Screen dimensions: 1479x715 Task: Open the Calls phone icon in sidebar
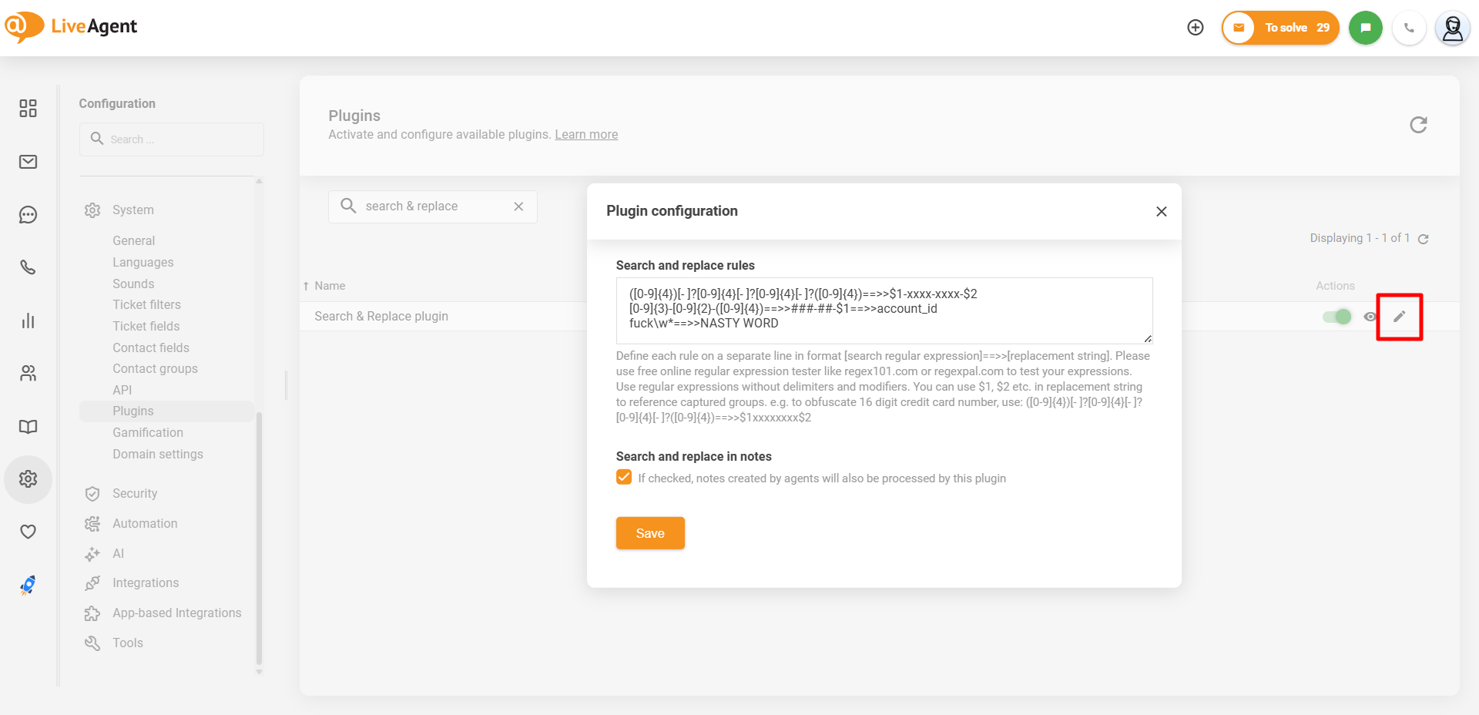click(x=29, y=267)
